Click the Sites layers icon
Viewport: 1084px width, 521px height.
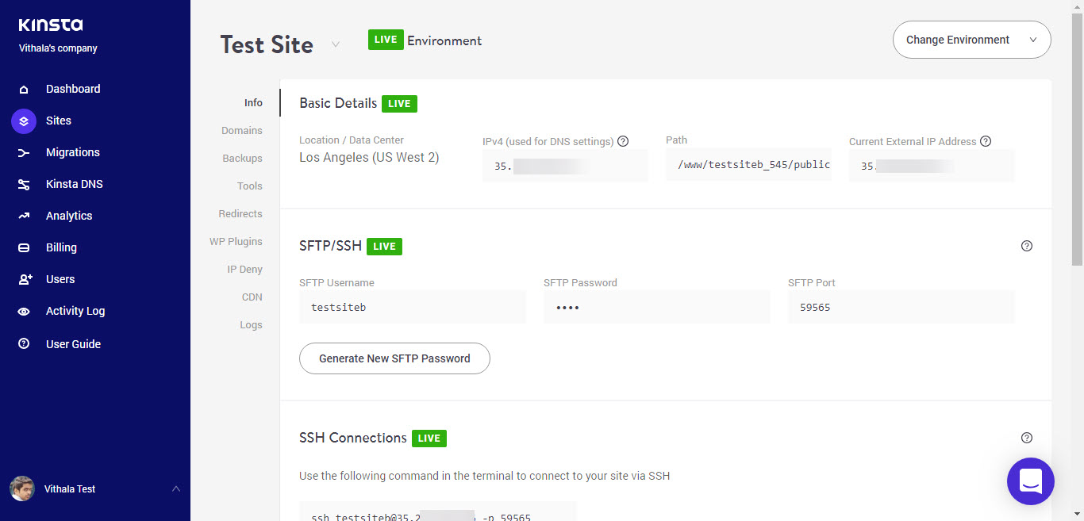coord(24,121)
